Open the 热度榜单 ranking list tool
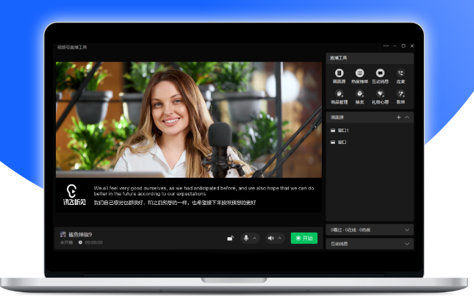 coord(359,74)
